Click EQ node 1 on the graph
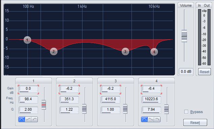214x129 pixels. click(x=27, y=40)
